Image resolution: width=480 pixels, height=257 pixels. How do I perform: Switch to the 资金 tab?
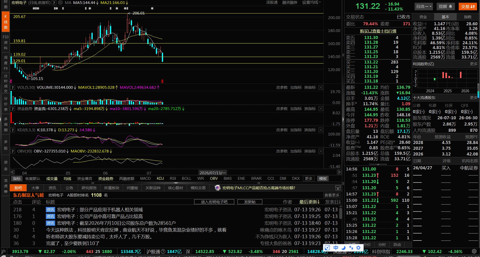[423, 17]
